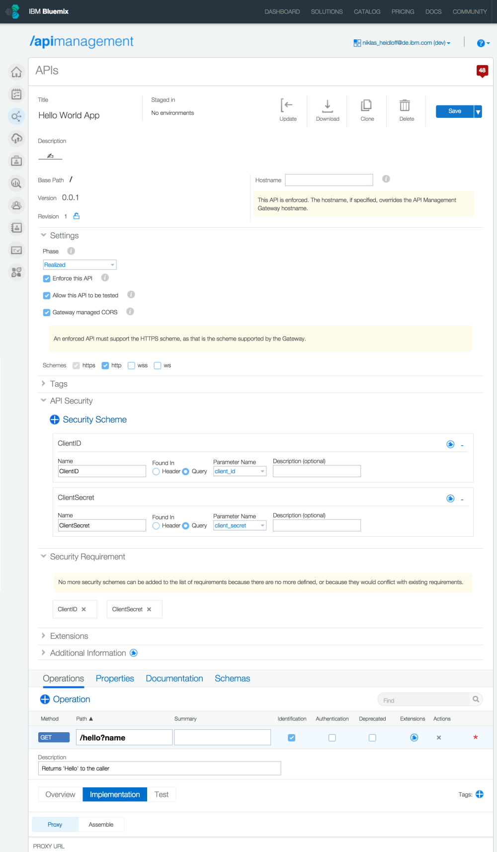497x852 pixels.
Task: Add a new Security Scheme
Action: [55, 420]
